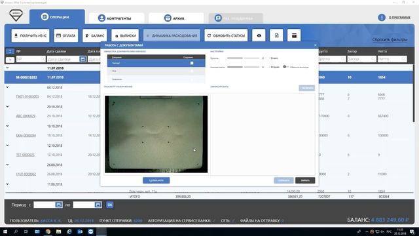Open the Windows Start menu

click(x=5, y=231)
